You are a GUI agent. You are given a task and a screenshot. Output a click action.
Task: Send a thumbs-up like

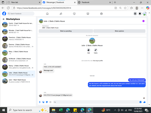[144, 102]
